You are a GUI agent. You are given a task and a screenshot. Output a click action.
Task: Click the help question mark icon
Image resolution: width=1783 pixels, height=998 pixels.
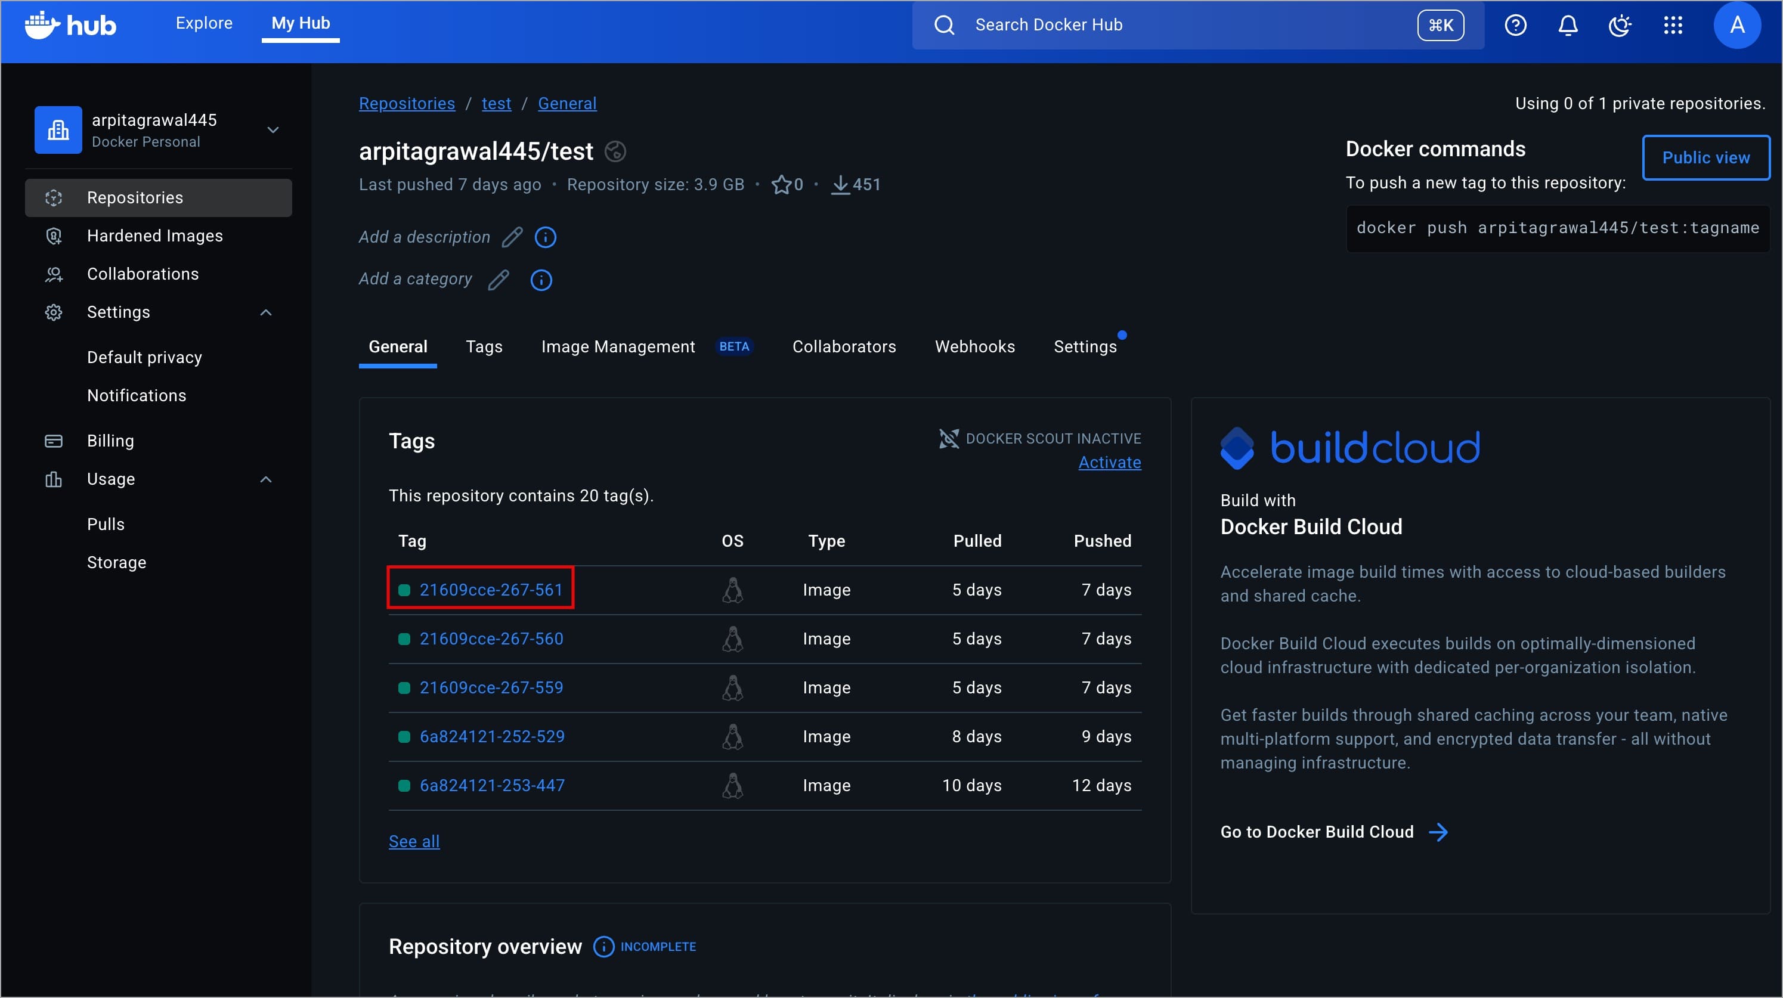tap(1515, 26)
